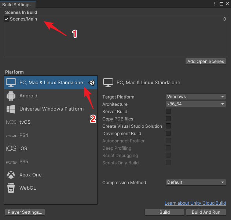The image size is (231, 220).
Task: Close the Build Settings window
Action: coord(227,4)
